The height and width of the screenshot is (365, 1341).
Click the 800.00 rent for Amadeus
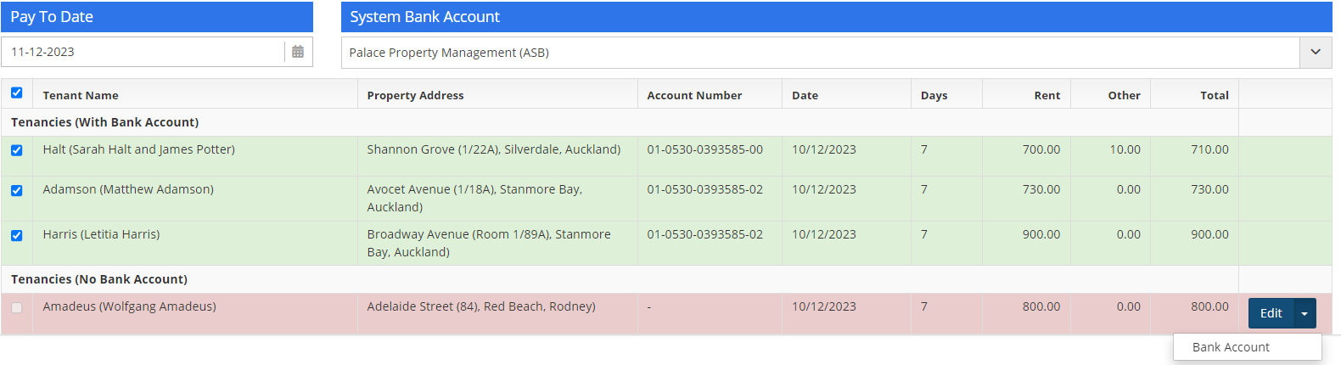point(1041,306)
